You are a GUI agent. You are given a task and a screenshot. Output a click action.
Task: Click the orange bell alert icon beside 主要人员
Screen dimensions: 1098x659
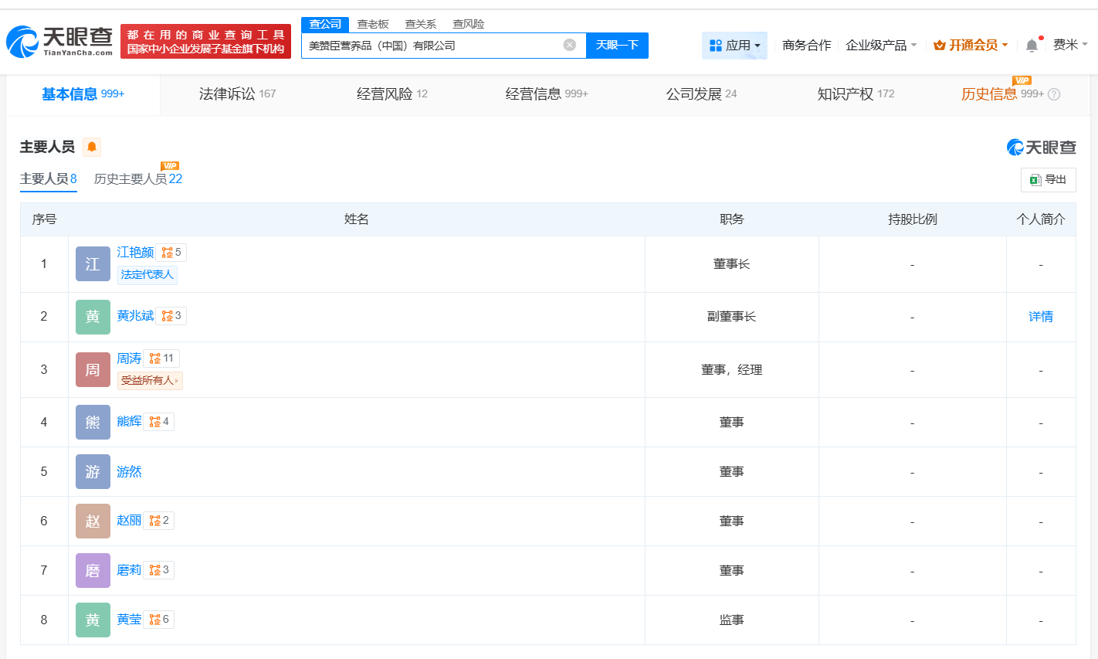[92, 147]
